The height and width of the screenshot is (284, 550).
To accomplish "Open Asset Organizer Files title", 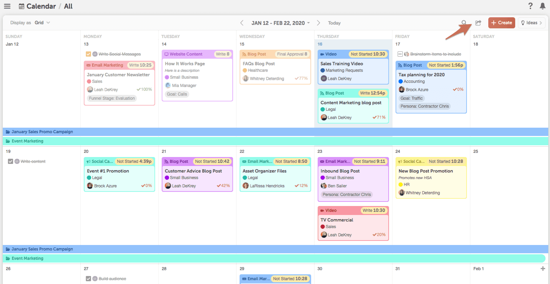I will 264,171.
